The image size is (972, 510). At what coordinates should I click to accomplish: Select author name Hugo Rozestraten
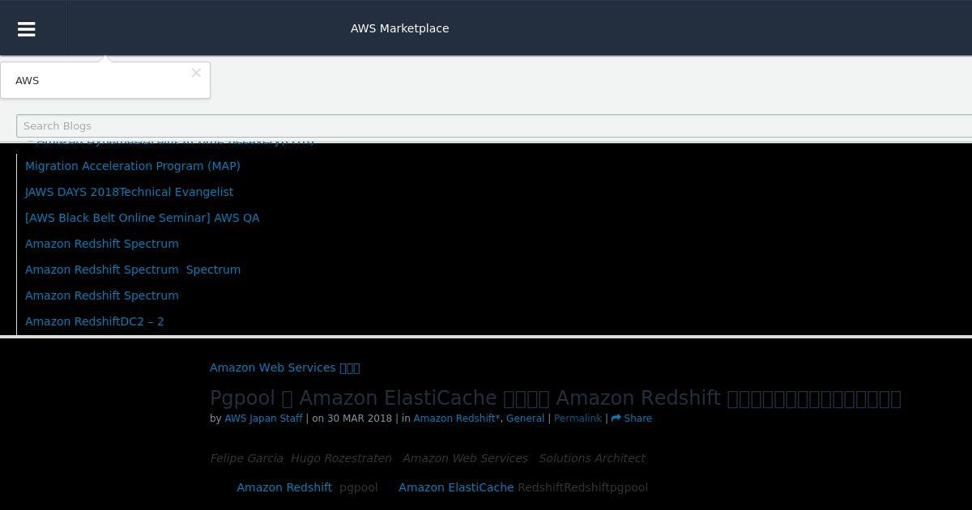[341, 458]
